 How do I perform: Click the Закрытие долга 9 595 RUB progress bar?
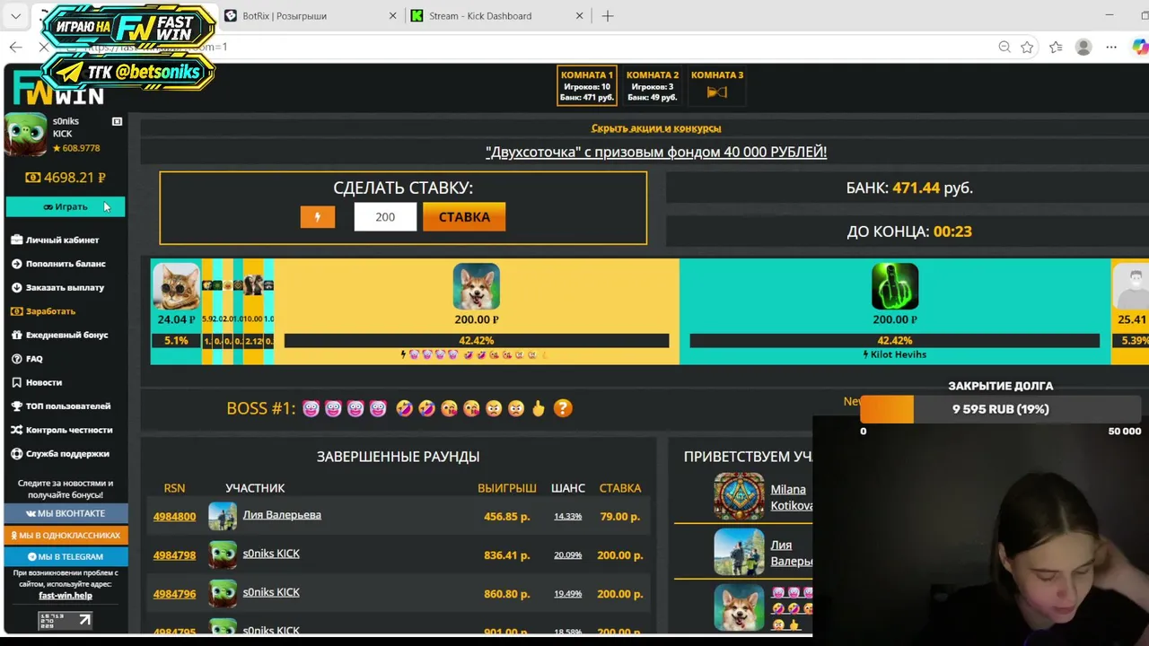point(1000,409)
